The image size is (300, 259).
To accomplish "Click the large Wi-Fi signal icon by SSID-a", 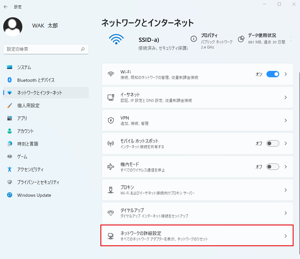I will point(116,39).
